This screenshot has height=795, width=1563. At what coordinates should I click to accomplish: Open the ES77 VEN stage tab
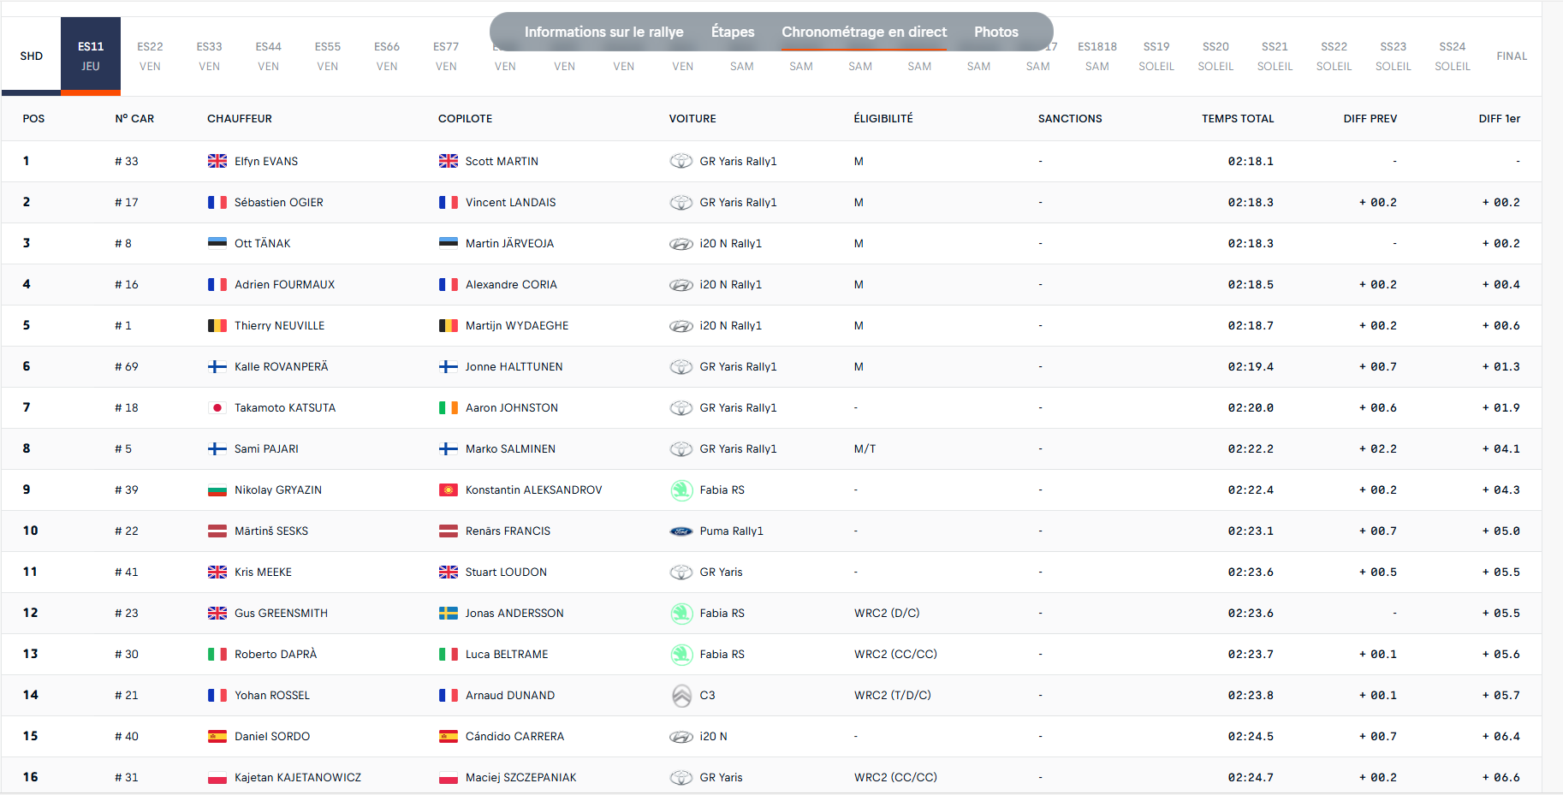(x=446, y=56)
